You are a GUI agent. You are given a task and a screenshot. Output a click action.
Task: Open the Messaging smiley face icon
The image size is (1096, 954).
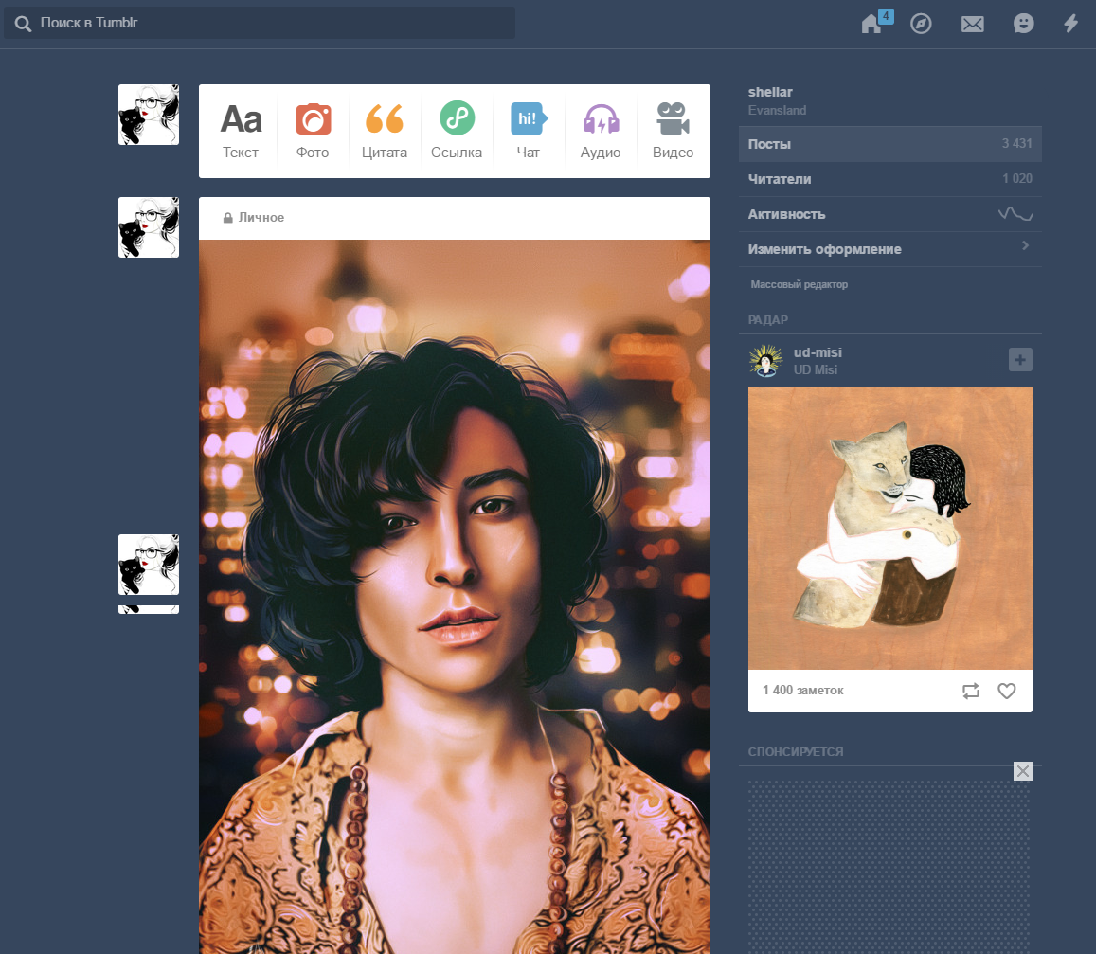pos(1023,24)
